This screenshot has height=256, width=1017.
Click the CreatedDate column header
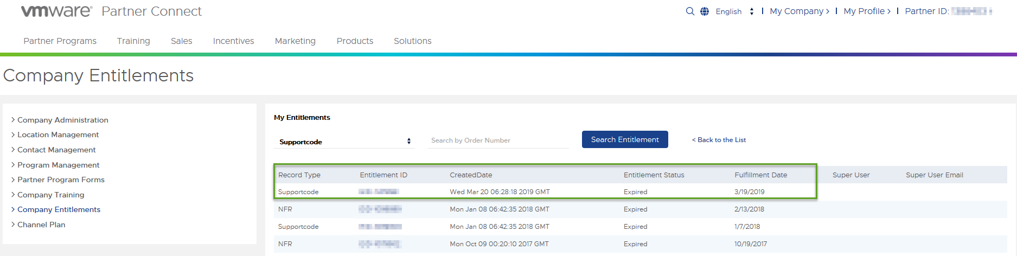(x=471, y=175)
